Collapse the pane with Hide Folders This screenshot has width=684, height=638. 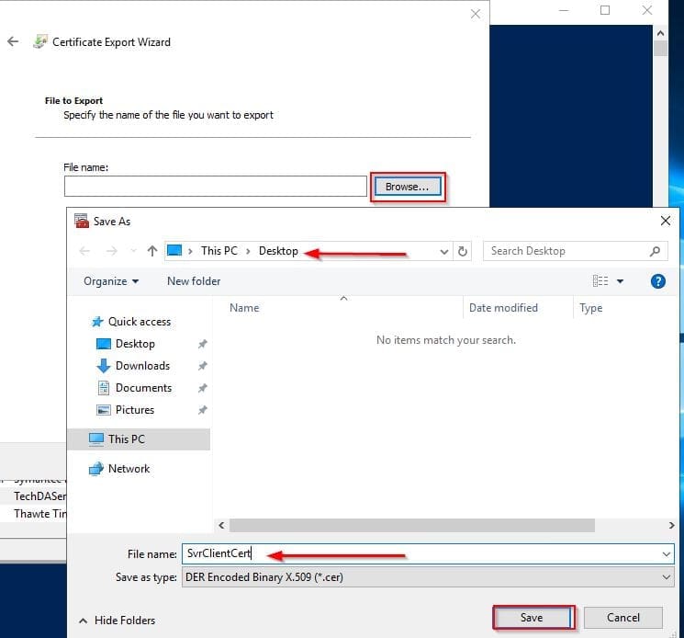click(118, 621)
